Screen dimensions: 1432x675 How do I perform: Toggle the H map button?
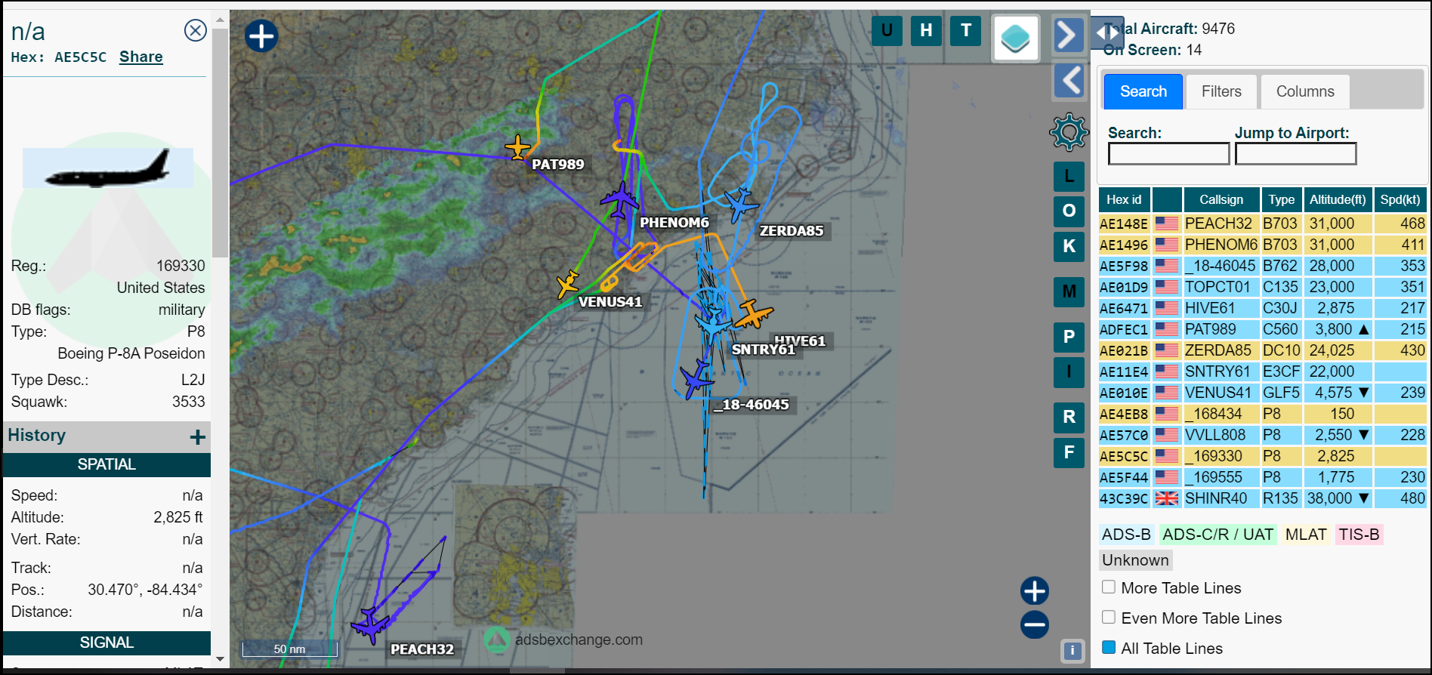coord(926,31)
